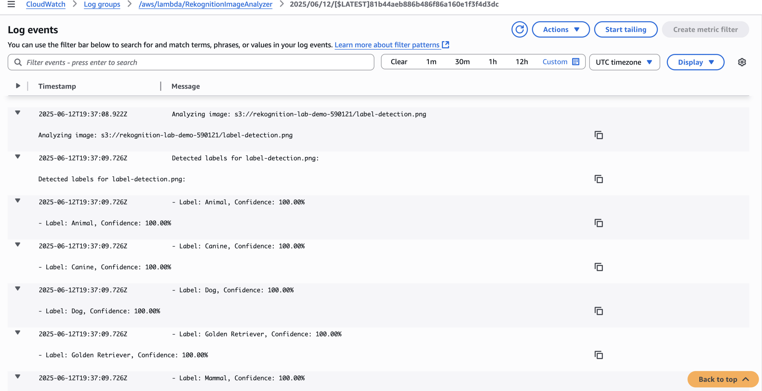762x391 pixels.
Task: Select the 12h time range
Action: click(522, 62)
